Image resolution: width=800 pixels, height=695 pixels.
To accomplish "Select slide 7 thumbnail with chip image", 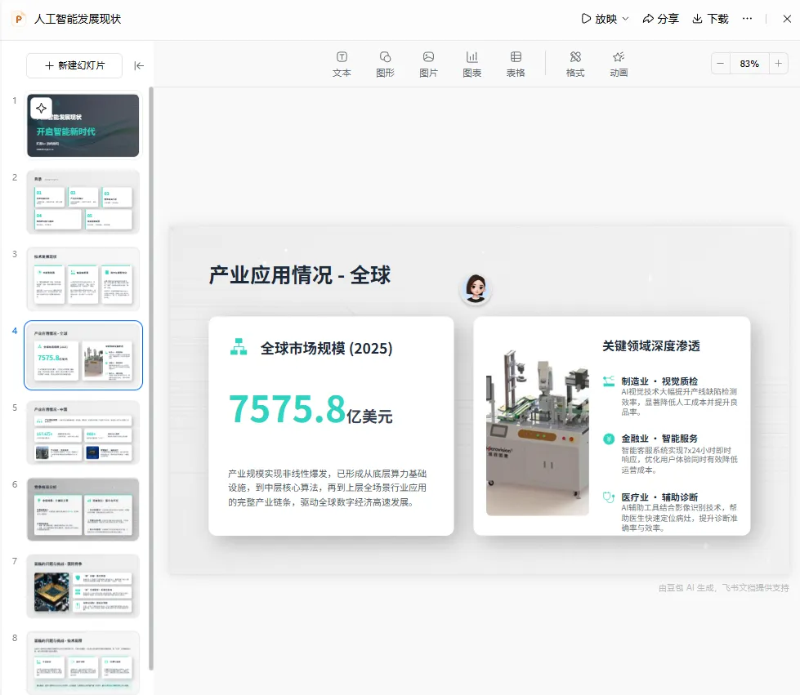I will (x=83, y=586).
